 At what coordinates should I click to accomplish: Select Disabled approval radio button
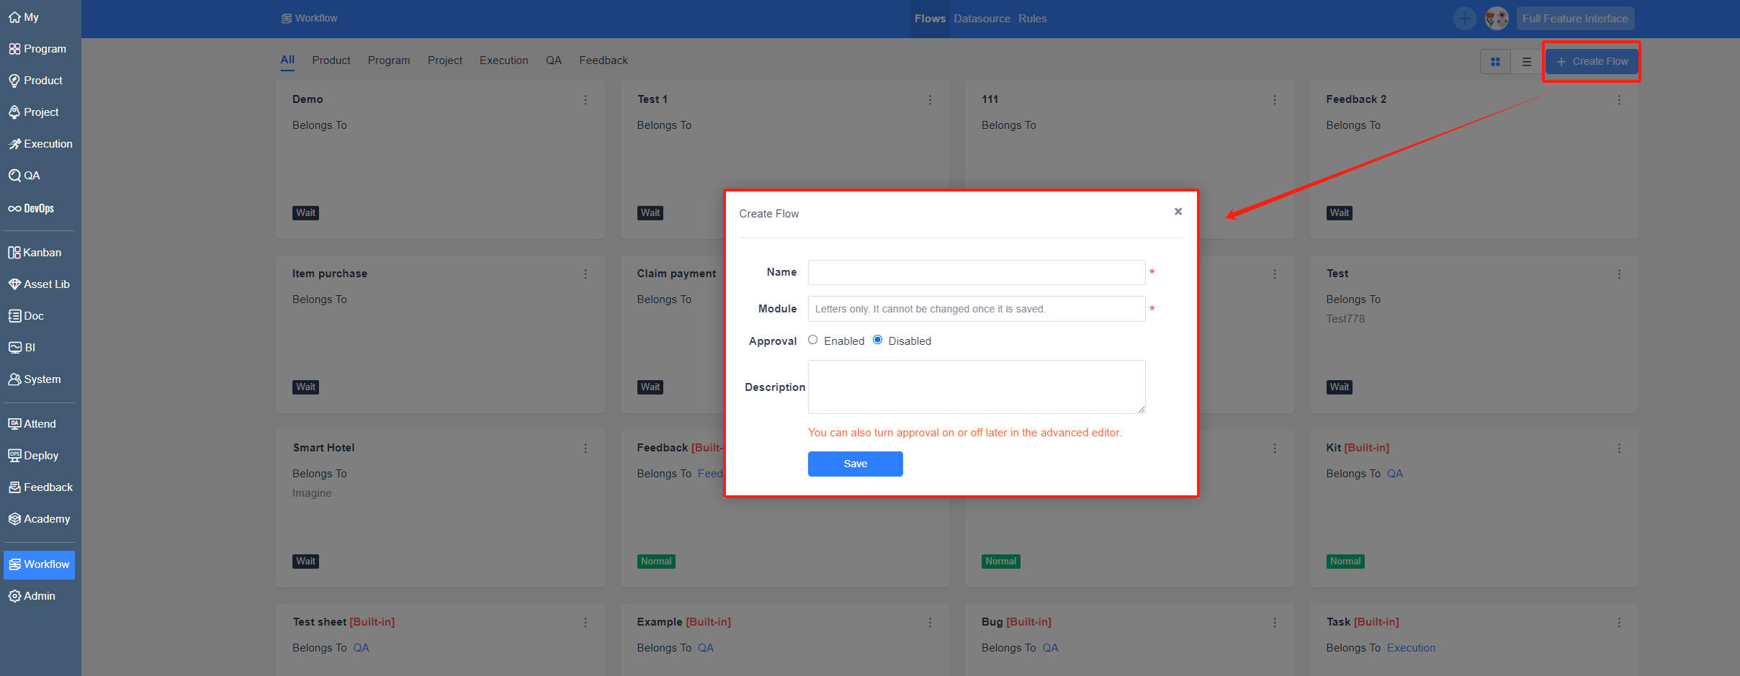pyautogui.click(x=877, y=340)
